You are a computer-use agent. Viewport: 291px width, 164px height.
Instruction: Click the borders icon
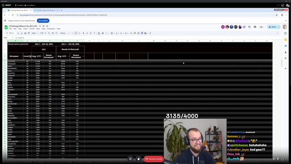(x=103, y=33)
